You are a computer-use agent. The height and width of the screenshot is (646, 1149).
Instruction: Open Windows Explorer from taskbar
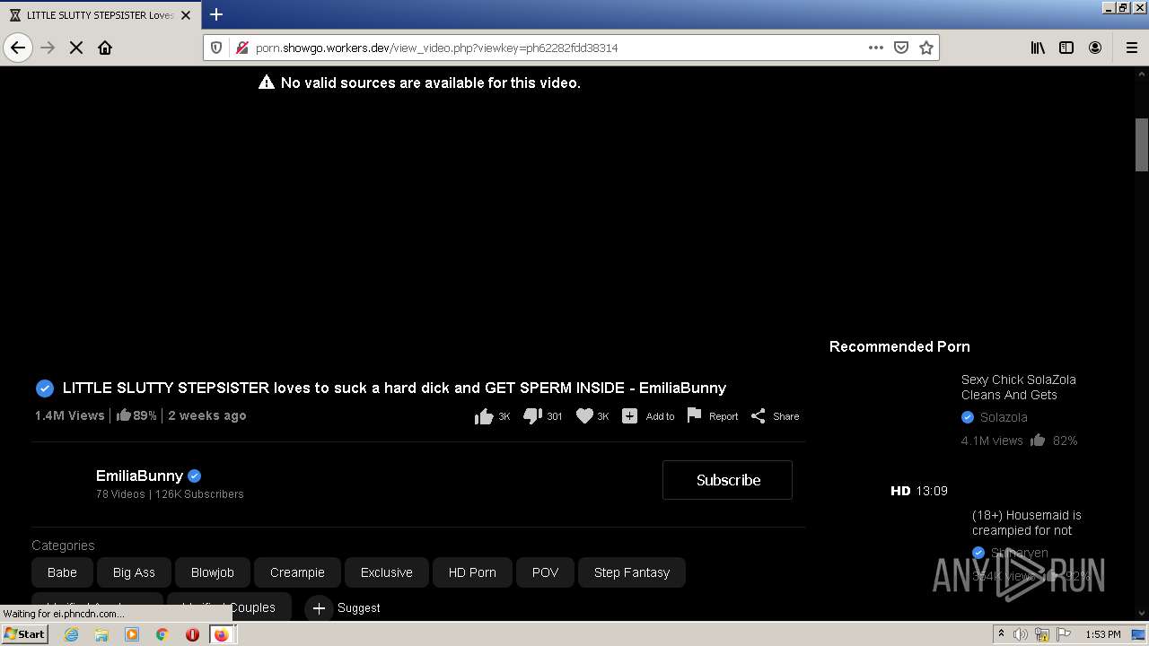point(101,634)
